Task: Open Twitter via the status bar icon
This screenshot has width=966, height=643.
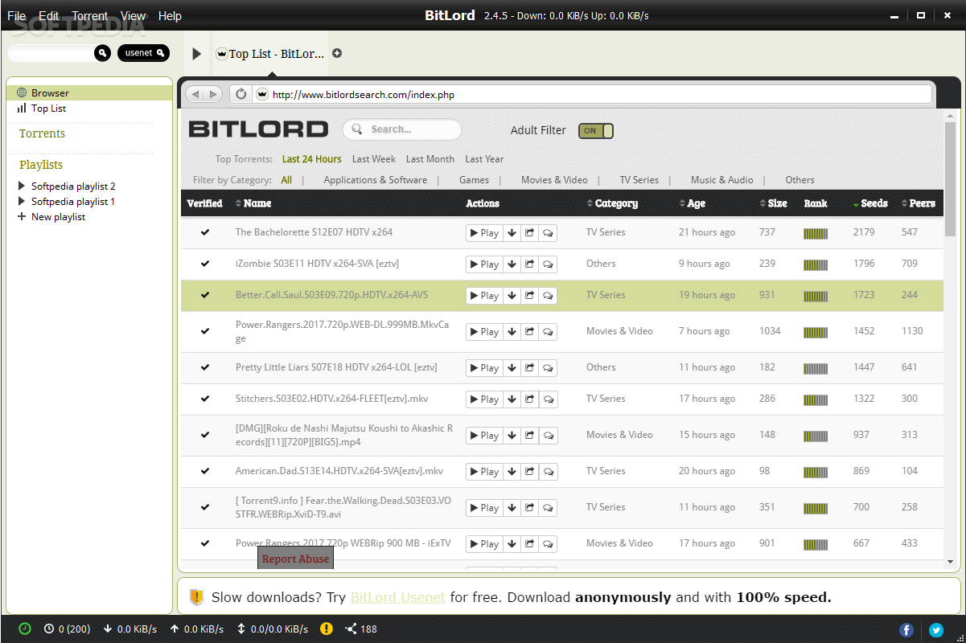Action: [x=935, y=629]
